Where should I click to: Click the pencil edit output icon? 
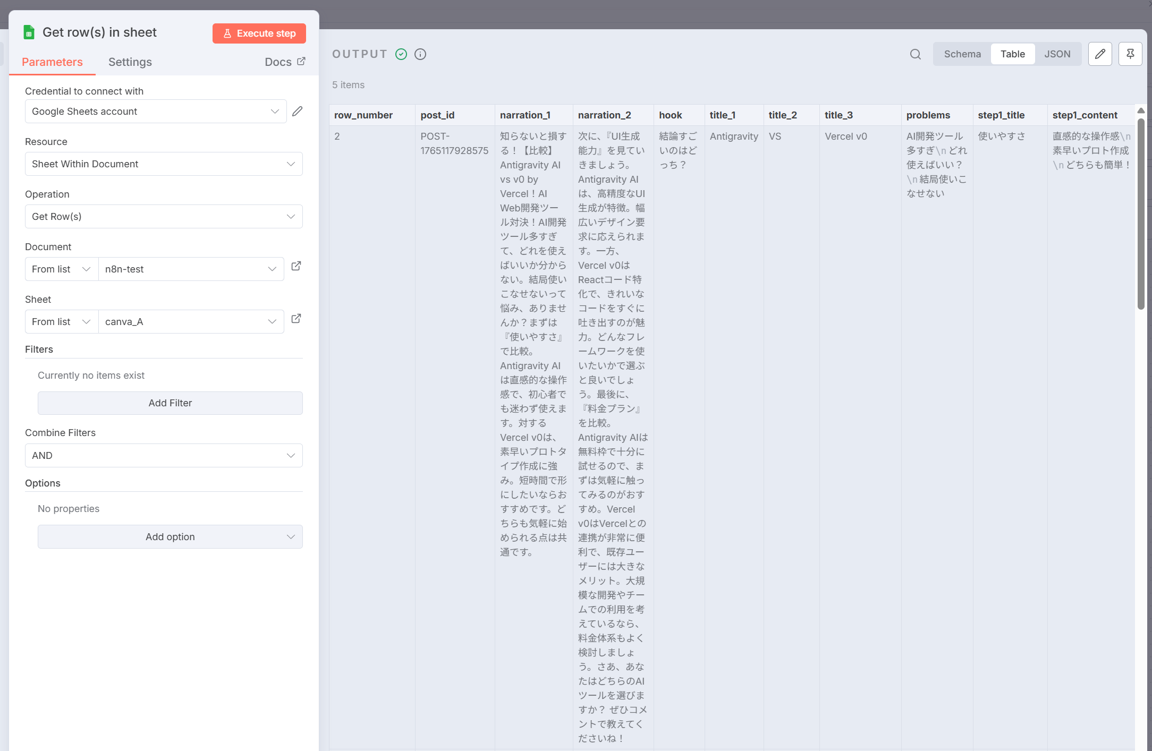pos(1100,54)
